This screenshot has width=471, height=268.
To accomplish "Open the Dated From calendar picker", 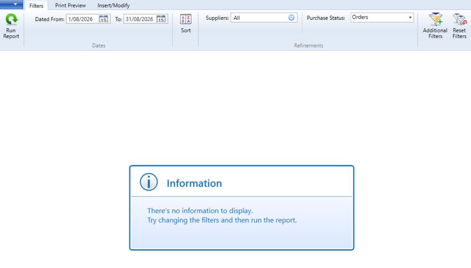I will tap(103, 19).
